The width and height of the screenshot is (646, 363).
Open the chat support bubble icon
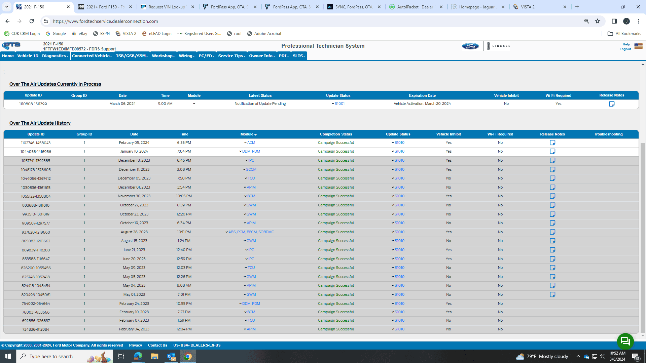(625, 341)
